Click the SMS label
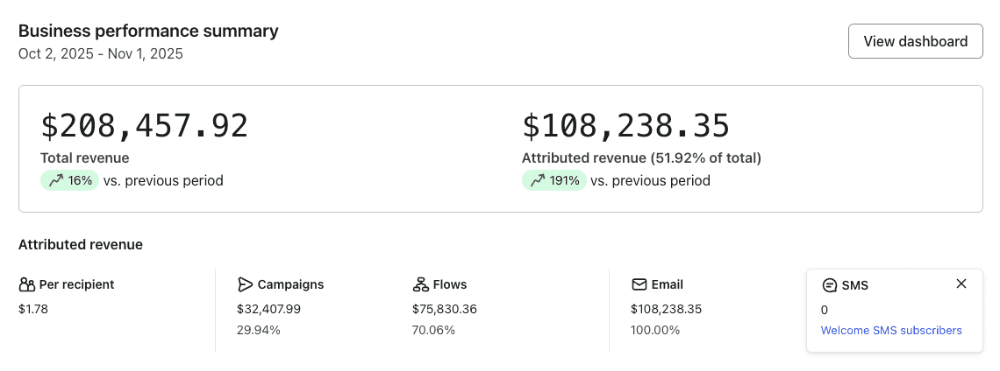1000x371 pixels. click(x=855, y=285)
